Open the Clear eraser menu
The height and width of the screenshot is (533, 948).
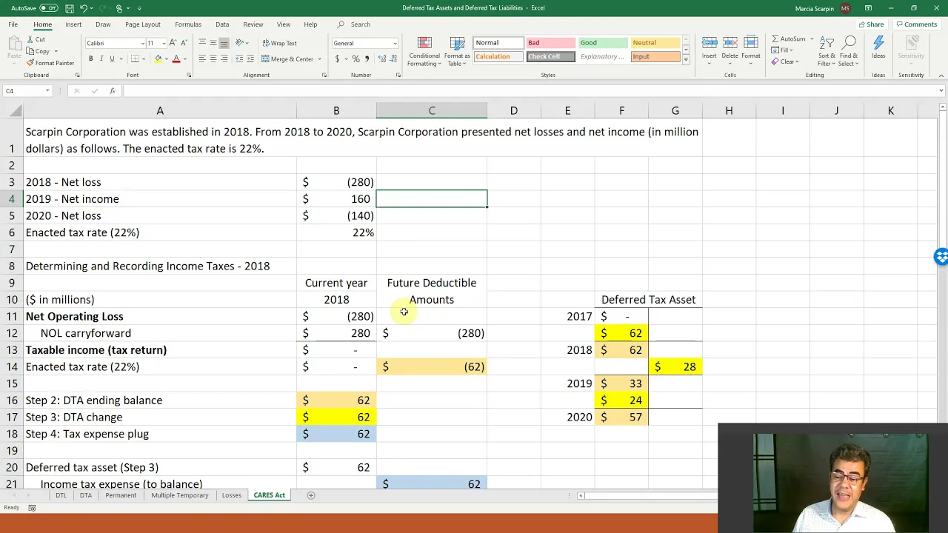tap(784, 61)
